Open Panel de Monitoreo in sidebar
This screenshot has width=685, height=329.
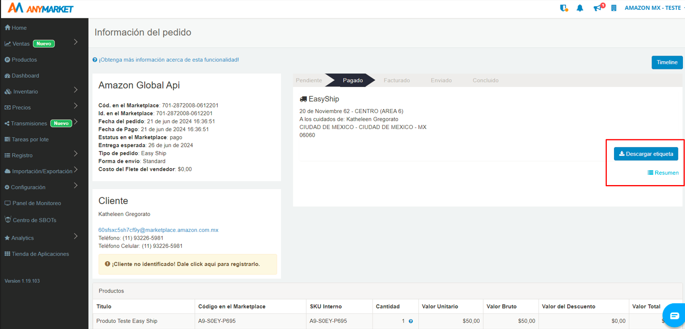33,203
